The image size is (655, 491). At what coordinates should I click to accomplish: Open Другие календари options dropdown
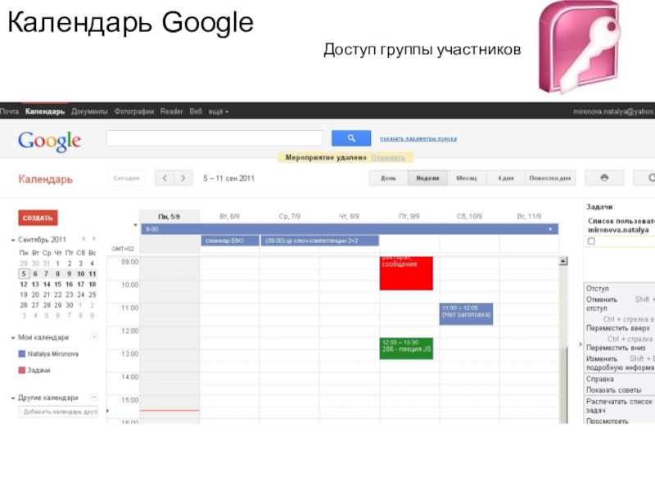coord(94,398)
